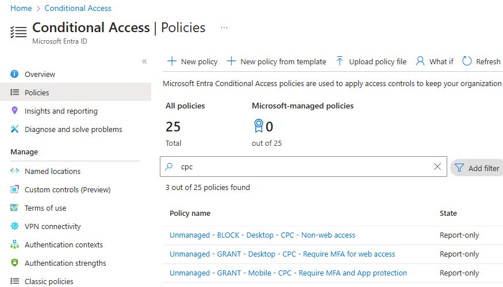
Task: Click the New policy button
Action: click(x=192, y=61)
